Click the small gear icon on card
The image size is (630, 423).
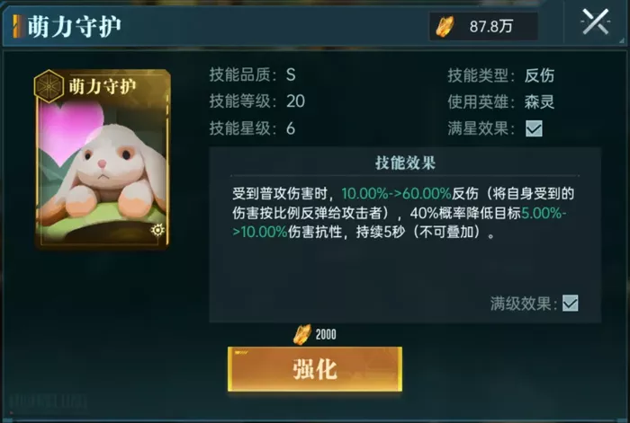tap(157, 230)
